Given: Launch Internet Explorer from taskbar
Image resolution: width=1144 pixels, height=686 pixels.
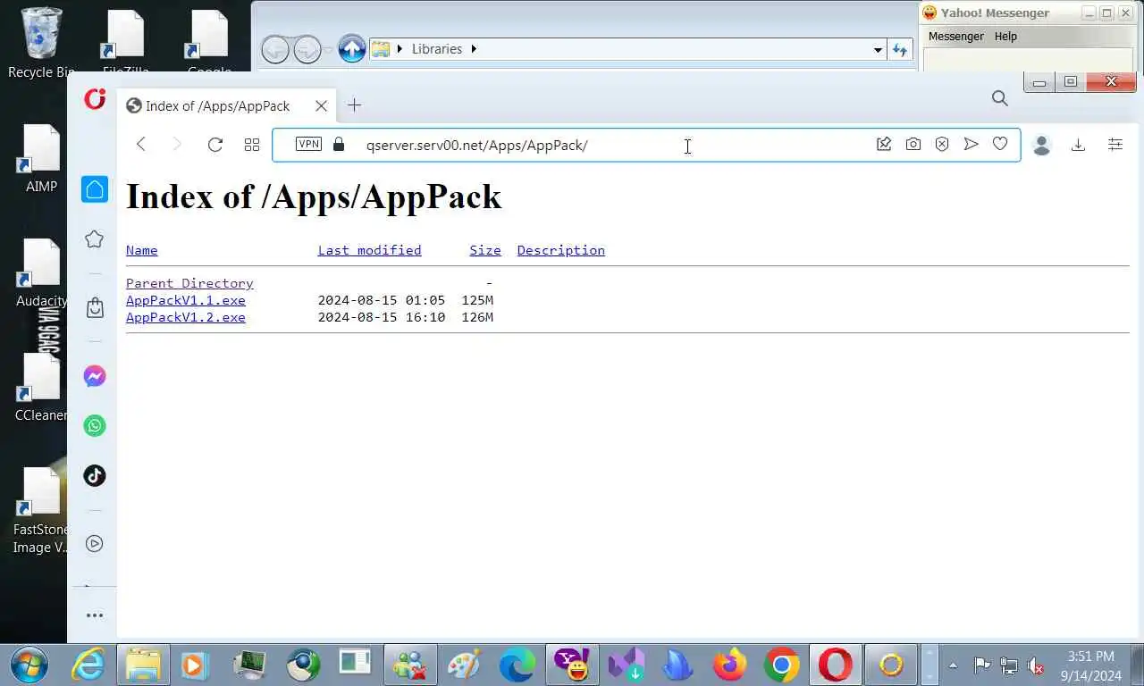Looking at the screenshot, I should coord(88,665).
